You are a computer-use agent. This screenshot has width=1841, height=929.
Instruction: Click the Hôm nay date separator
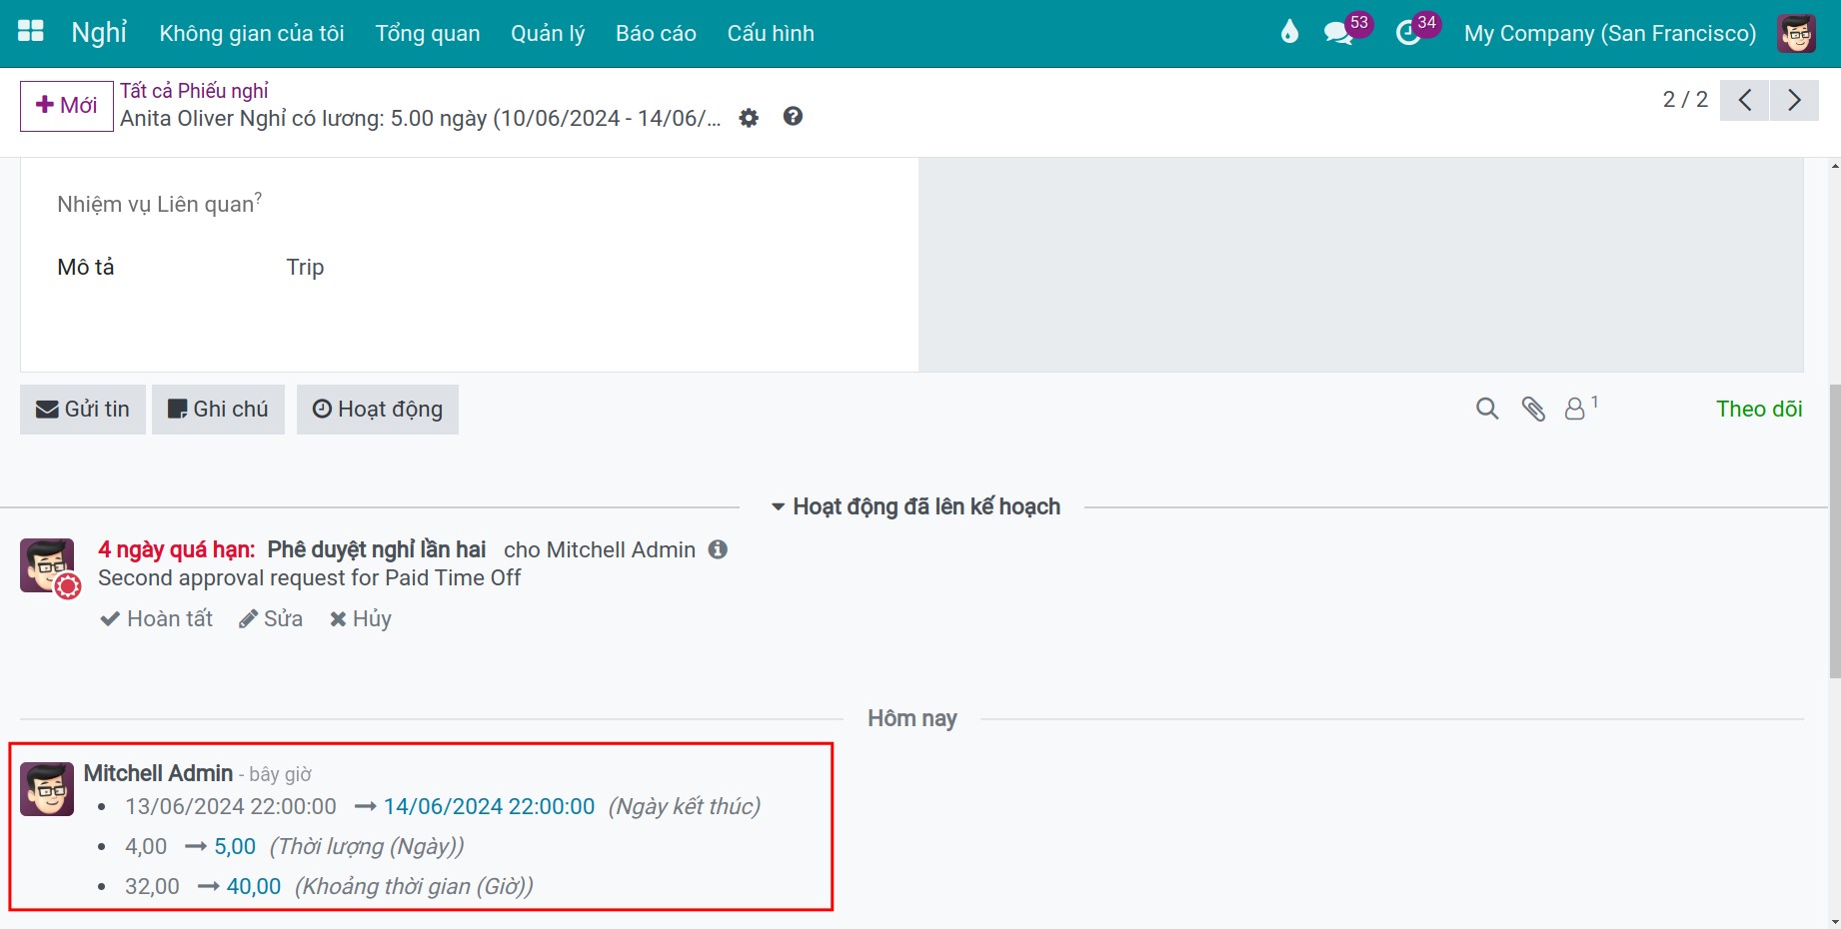pos(913,718)
